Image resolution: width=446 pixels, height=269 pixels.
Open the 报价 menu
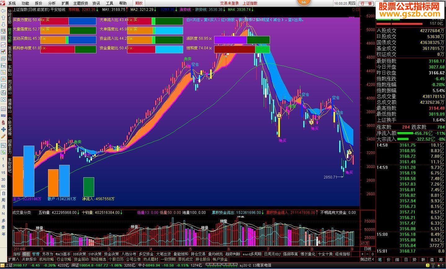tap(38, 3)
